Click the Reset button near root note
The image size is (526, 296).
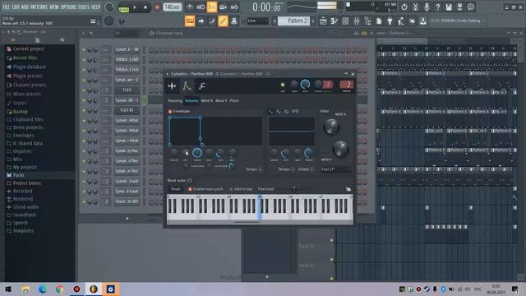click(176, 189)
